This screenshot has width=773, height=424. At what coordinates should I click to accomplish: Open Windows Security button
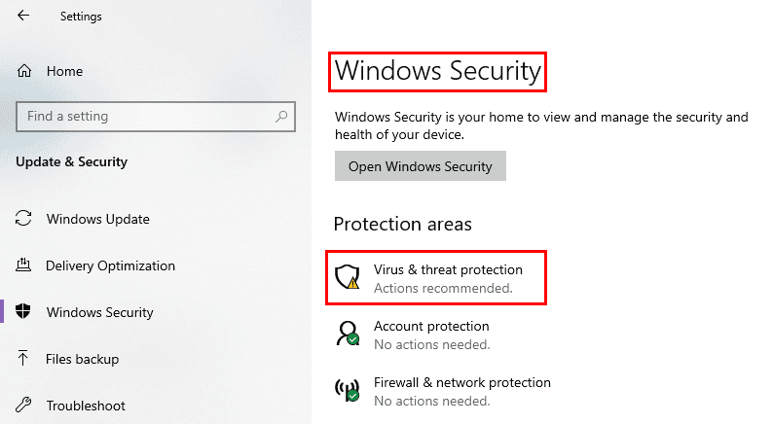click(420, 166)
